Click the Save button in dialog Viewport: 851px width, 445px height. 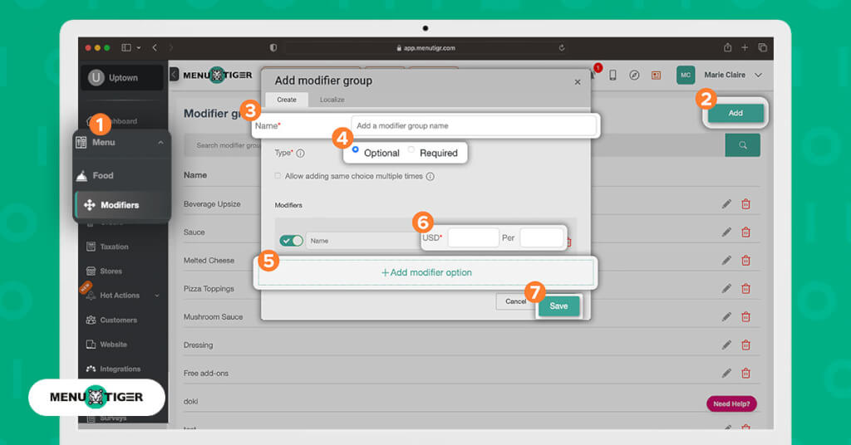(x=558, y=306)
